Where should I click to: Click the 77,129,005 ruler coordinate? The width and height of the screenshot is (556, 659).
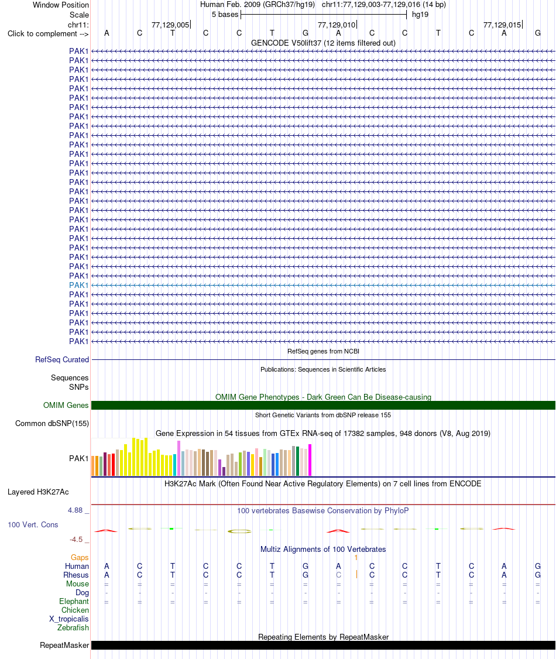(x=170, y=25)
